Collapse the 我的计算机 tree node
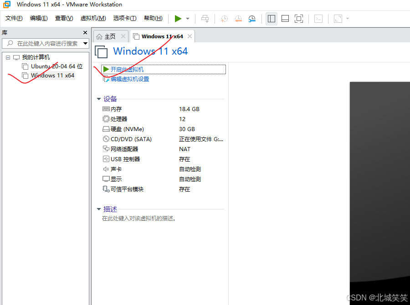 8,57
